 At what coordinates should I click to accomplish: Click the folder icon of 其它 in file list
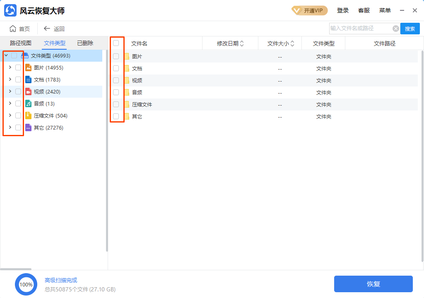point(127,117)
